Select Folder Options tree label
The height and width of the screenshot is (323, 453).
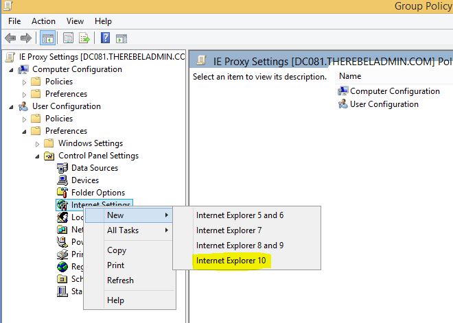click(x=98, y=193)
